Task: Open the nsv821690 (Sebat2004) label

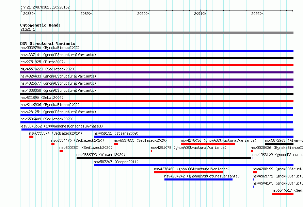Action: pos(42,98)
